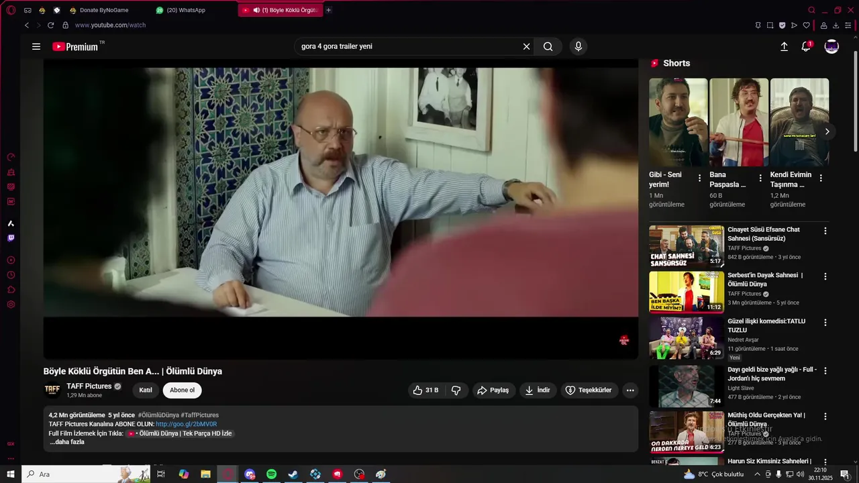Reload the page with the refresh icon
Screen dimensions: 859x483
coord(50,25)
